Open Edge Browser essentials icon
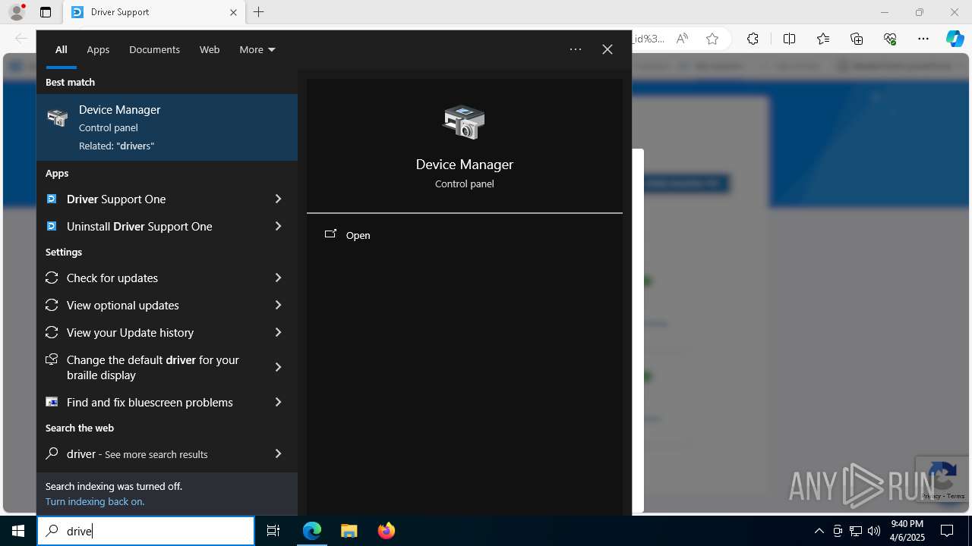The image size is (972, 546). 890,39
